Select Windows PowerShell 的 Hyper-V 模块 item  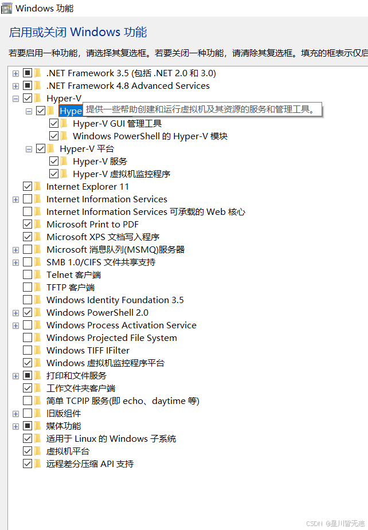(x=150, y=136)
